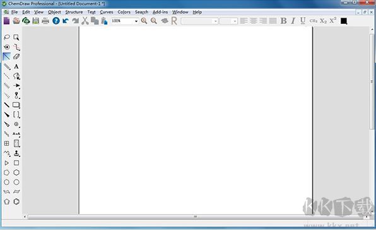This screenshot has width=376, height=230.
Task: Set text alignment to centered
Action: tap(254, 21)
